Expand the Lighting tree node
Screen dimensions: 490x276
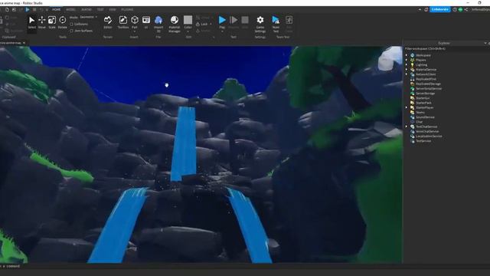click(x=407, y=64)
